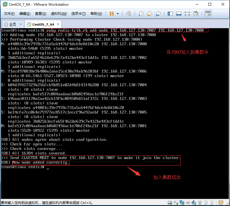230x206 pixels.
Task: Click the '0 additional replica(s)' line
Action: click(34, 80)
